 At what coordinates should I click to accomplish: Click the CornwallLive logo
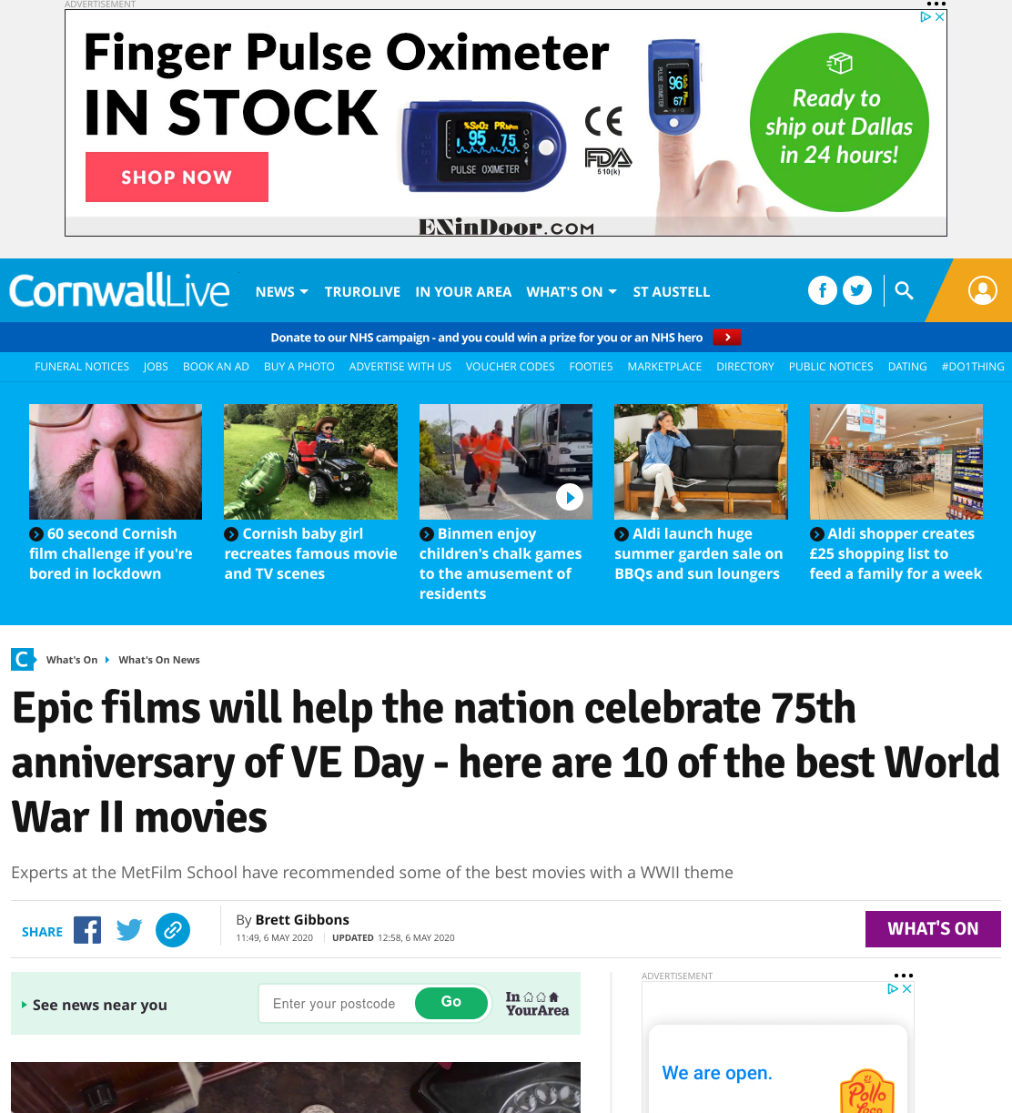[119, 291]
